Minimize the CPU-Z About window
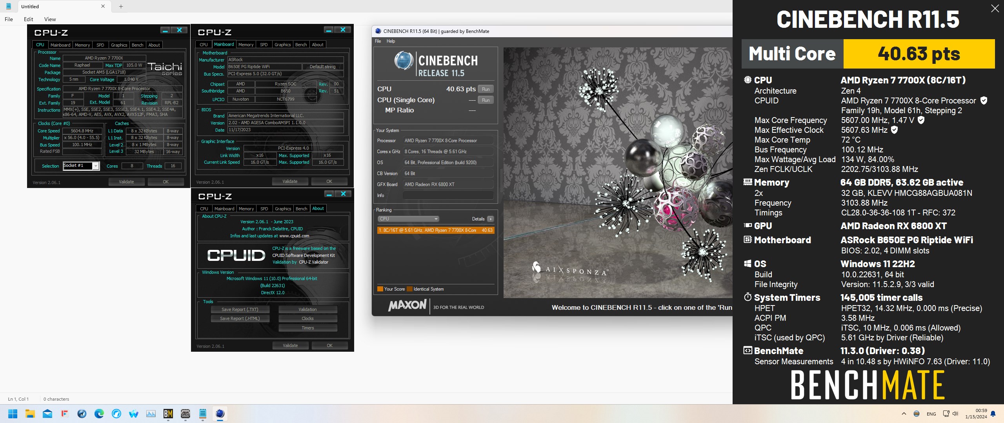 [329, 194]
